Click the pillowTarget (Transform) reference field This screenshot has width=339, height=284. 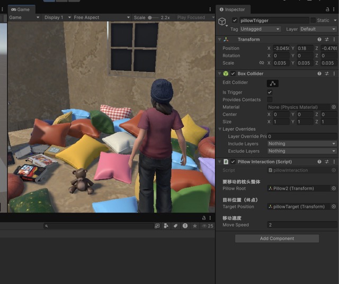click(299, 207)
